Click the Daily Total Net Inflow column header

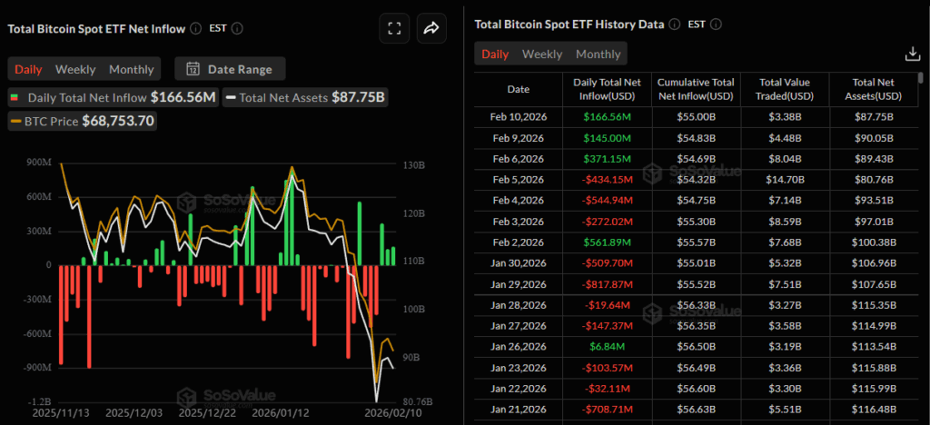608,89
